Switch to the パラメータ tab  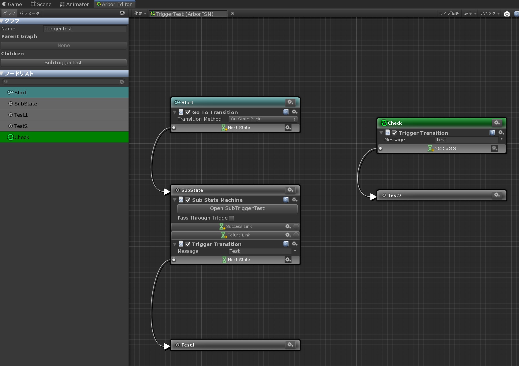(30, 13)
